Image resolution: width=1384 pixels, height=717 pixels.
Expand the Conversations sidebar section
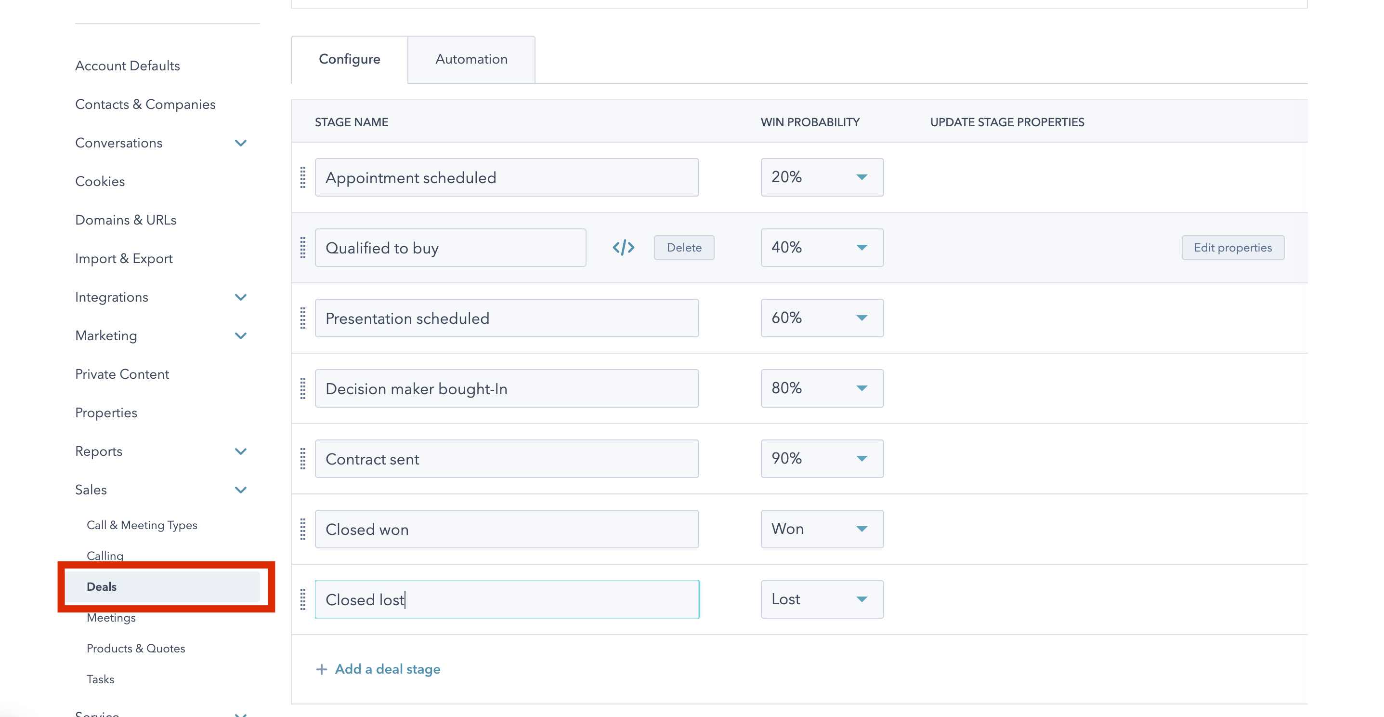pyautogui.click(x=241, y=143)
